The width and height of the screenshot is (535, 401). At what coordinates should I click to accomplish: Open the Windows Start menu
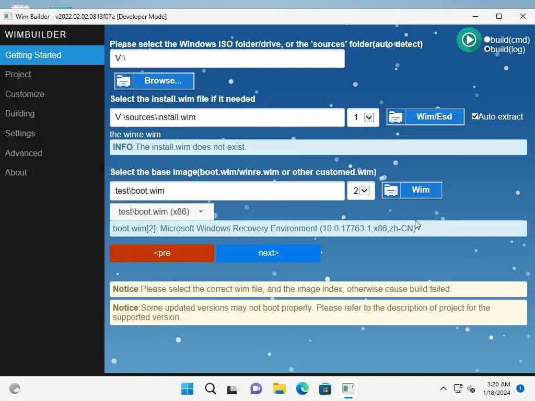pyautogui.click(x=188, y=388)
